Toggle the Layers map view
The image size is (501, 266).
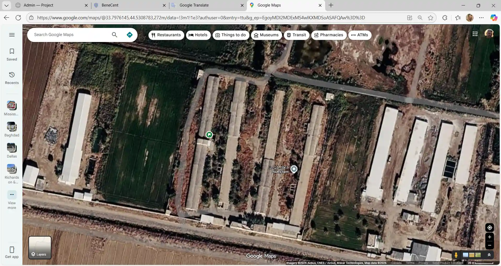pos(40,248)
